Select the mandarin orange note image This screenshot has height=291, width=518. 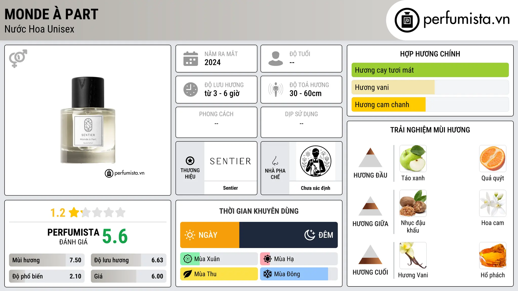(493, 159)
